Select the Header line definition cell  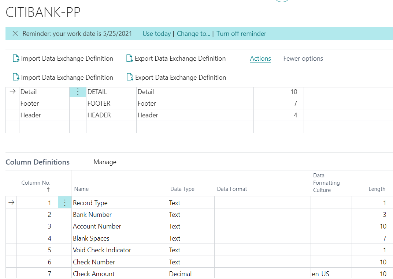[44, 115]
